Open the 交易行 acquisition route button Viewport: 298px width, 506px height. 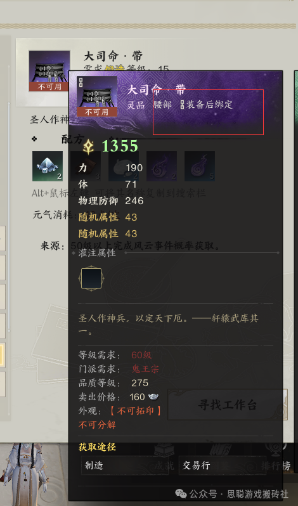click(223, 465)
